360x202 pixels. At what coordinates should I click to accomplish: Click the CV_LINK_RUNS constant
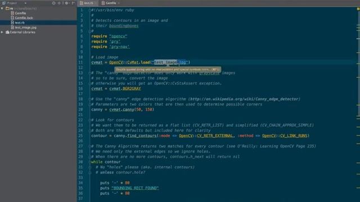click(294, 136)
